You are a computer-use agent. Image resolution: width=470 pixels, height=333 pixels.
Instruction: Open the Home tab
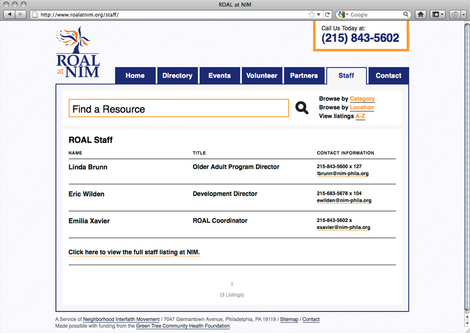(135, 75)
